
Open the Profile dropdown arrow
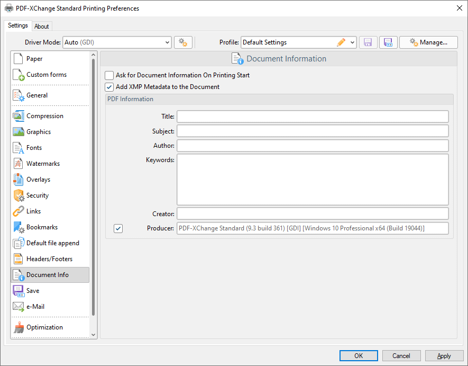[x=352, y=42]
